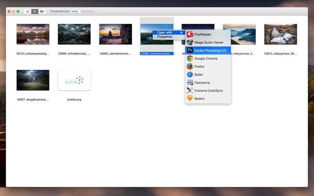Select the 03689_forbiddenroad thumbnail
This screenshot has height=196, width=314.
point(74,34)
